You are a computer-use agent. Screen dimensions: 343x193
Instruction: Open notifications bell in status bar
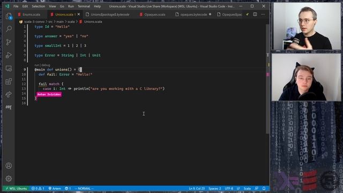(264, 188)
